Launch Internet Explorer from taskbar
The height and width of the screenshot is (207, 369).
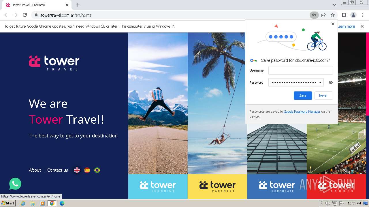[23, 203]
